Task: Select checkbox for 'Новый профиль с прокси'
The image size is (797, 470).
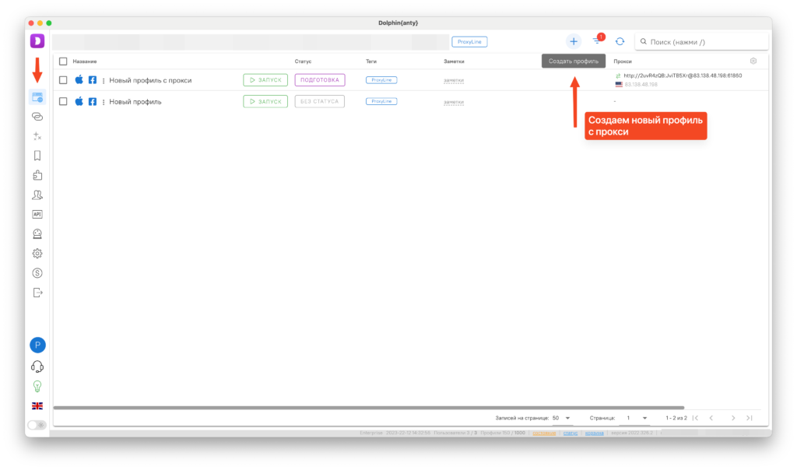Action: point(63,80)
